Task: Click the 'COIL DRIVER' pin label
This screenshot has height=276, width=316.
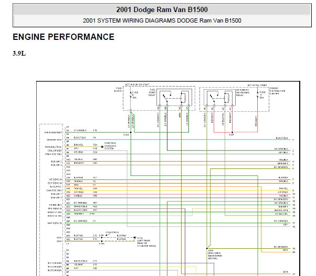Action: pyautogui.click(x=55, y=151)
